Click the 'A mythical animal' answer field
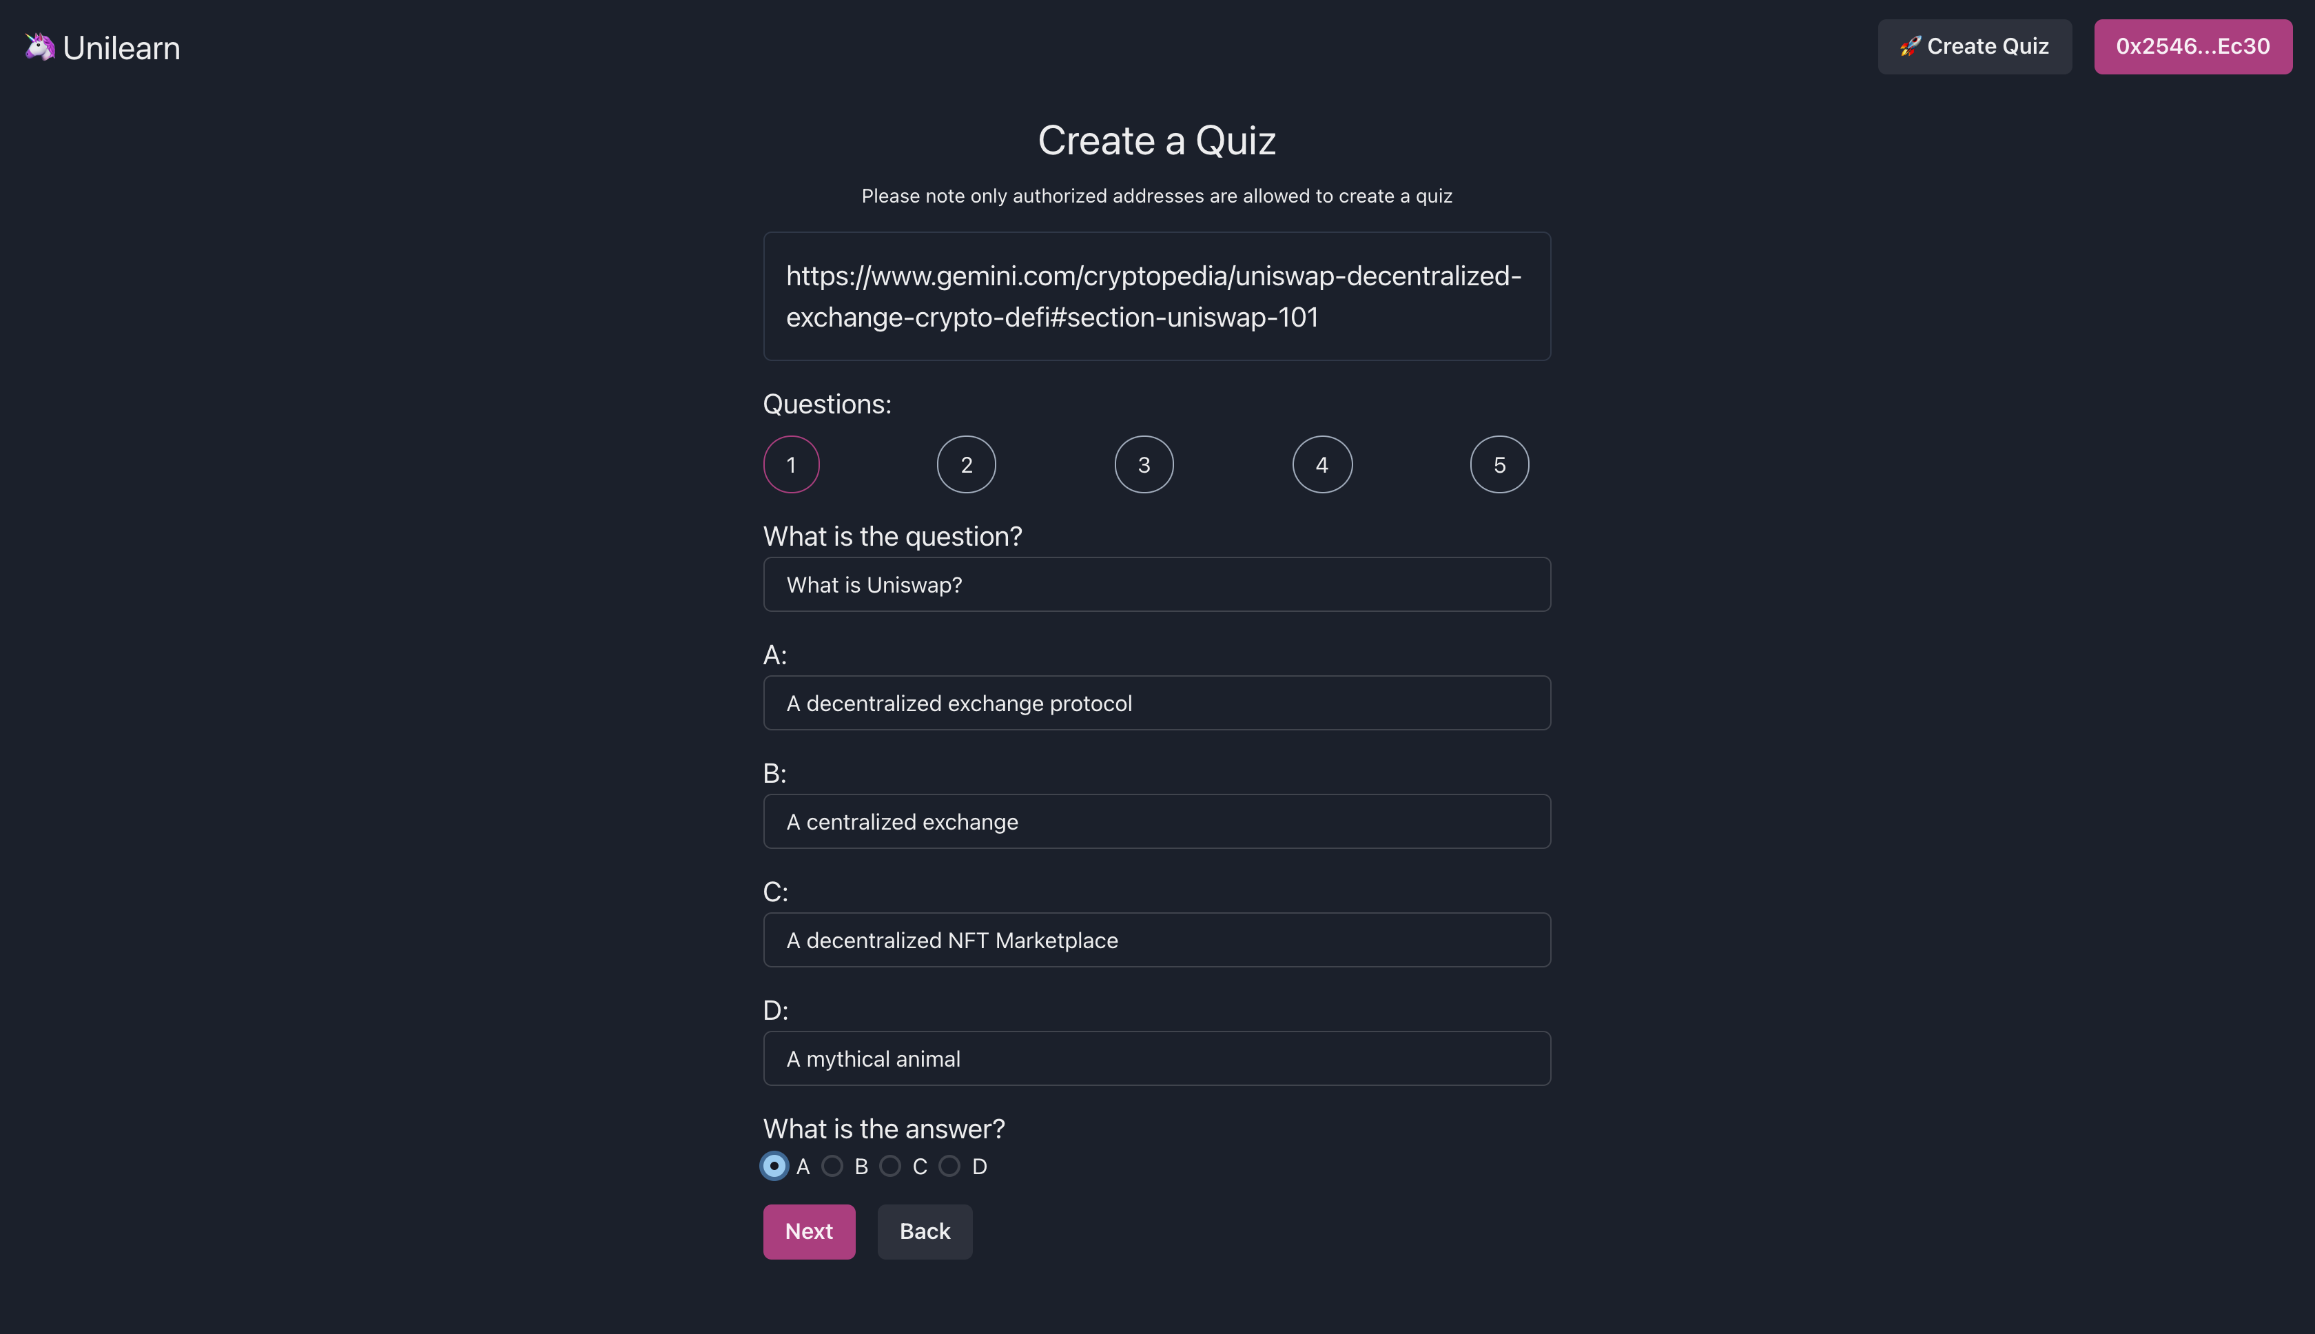This screenshot has width=2315, height=1334. 1156,1058
